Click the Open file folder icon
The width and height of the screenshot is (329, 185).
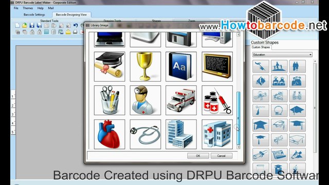coord(25,26)
